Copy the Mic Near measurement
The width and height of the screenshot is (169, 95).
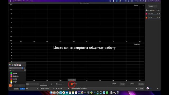coord(158,13)
